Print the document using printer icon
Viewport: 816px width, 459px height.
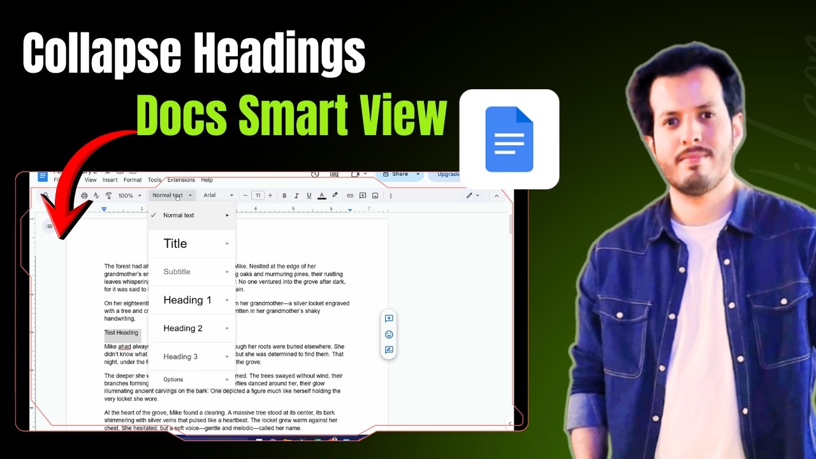point(84,196)
